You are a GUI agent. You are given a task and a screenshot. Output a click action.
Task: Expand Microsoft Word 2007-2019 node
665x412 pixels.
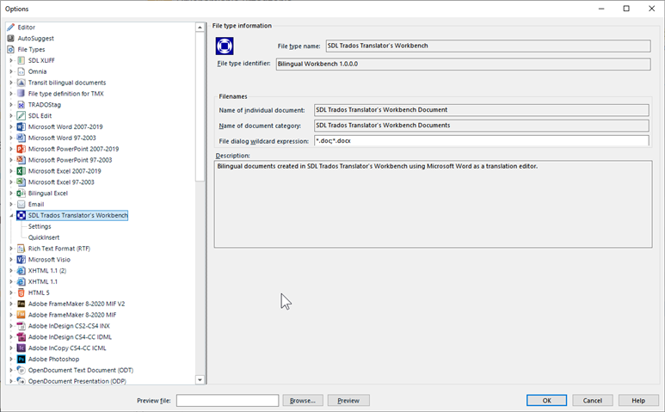11,126
